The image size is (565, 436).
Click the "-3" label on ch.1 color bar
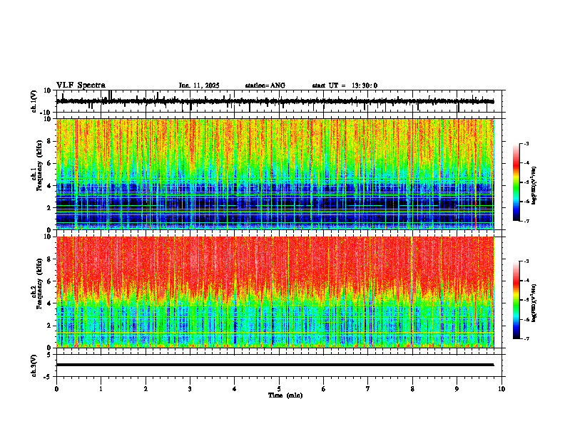[526, 143]
